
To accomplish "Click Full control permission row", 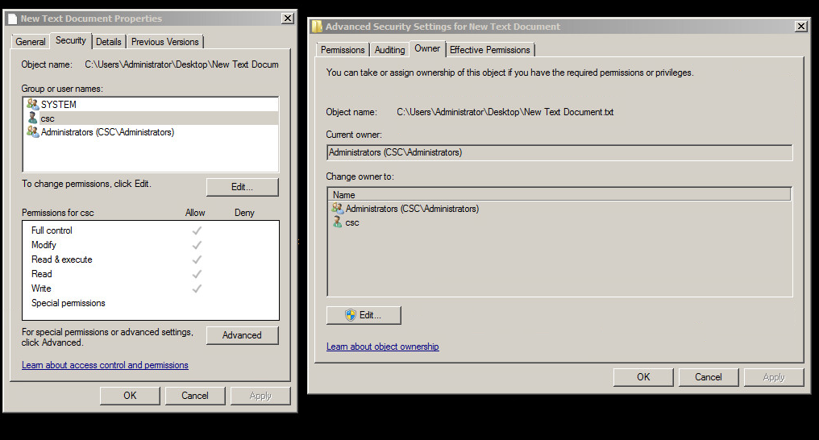I will [151, 230].
